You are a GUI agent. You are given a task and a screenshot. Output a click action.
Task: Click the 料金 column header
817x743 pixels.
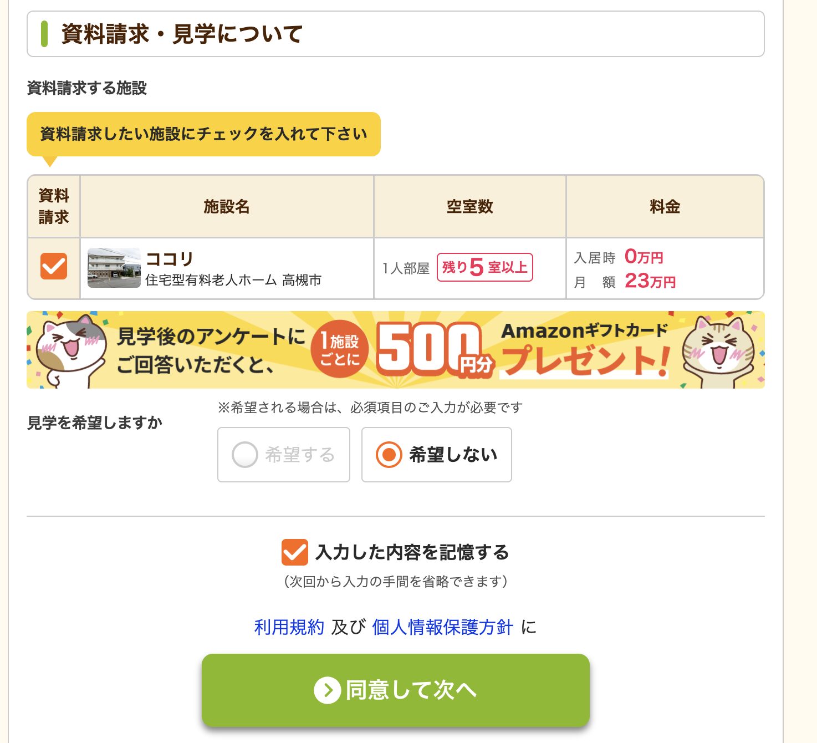click(x=665, y=206)
